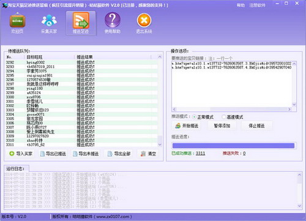Click the failure count 0

coord(244,153)
